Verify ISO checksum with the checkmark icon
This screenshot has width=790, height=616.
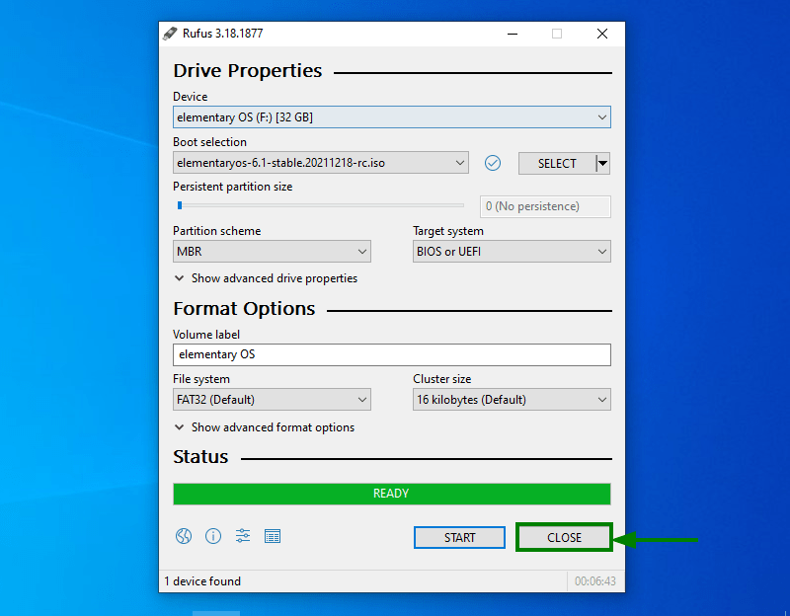[x=493, y=163]
